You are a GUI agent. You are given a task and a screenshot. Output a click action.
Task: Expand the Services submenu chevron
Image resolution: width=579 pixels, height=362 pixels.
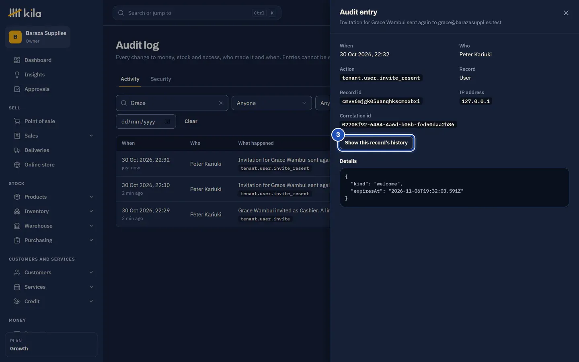pos(91,287)
